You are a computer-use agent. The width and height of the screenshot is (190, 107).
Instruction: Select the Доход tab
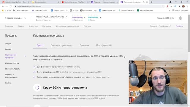pyautogui.click(x=40, y=45)
